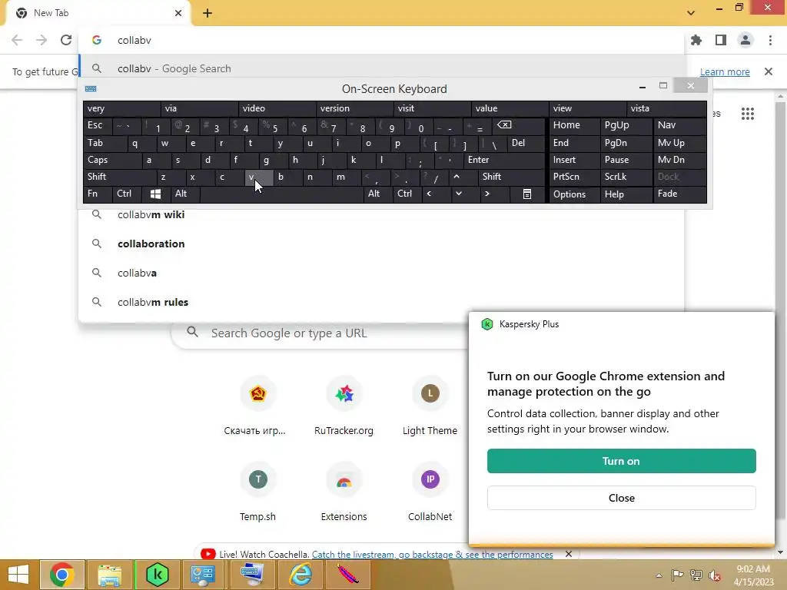The height and width of the screenshot is (590, 787).
Task: Open Internet Explorer from the taskbar
Action: 301,575
